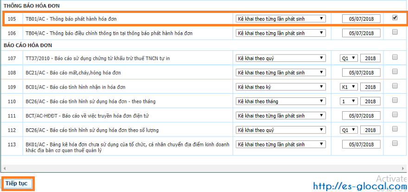Click date field 05/07/2018 in row 105

pos(361,19)
